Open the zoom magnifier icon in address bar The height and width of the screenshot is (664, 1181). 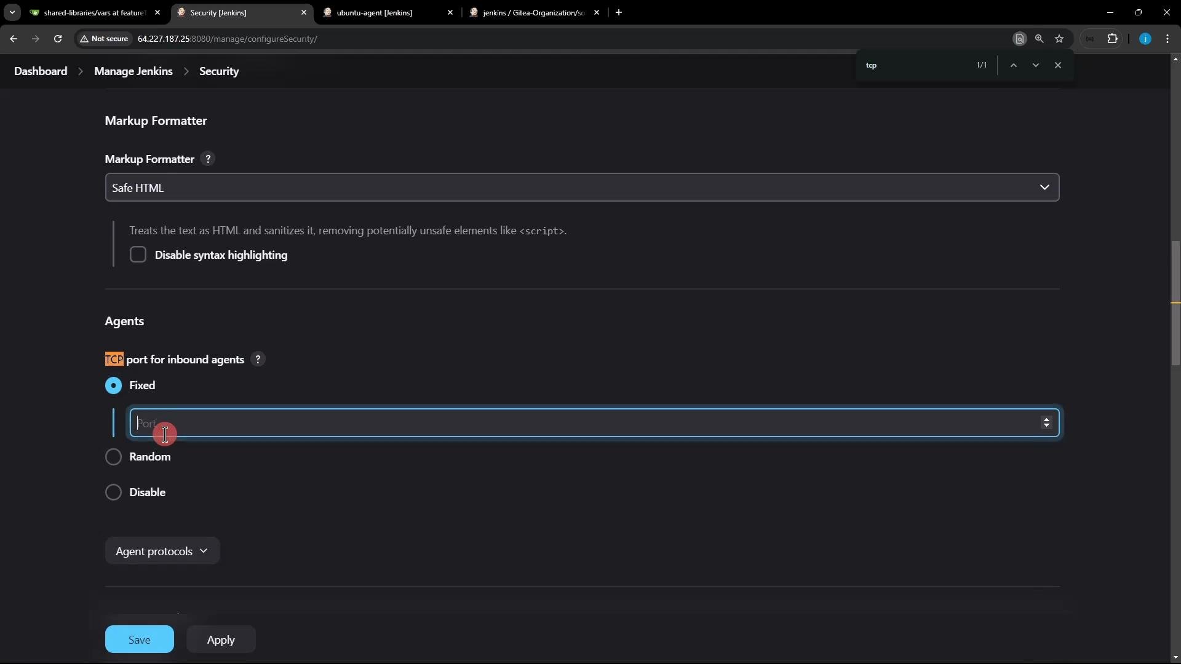[1040, 39]
